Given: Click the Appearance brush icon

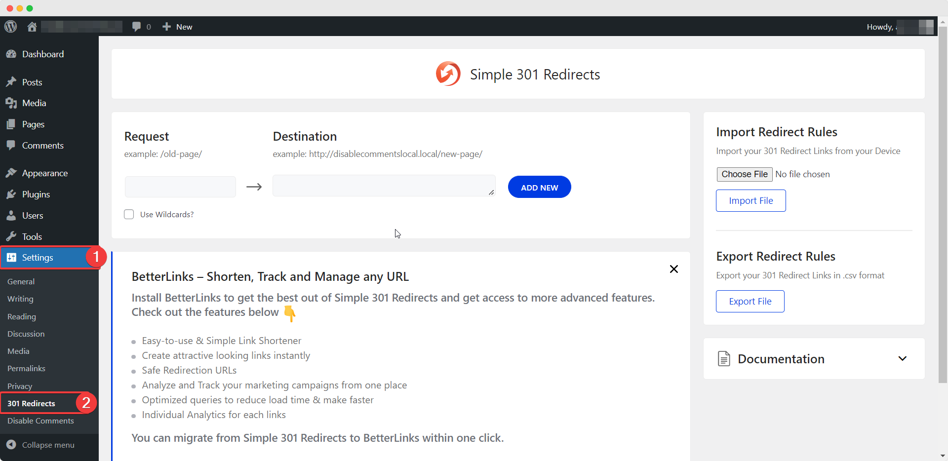Looking at the screenshot, I should click(x=11, y=173).
